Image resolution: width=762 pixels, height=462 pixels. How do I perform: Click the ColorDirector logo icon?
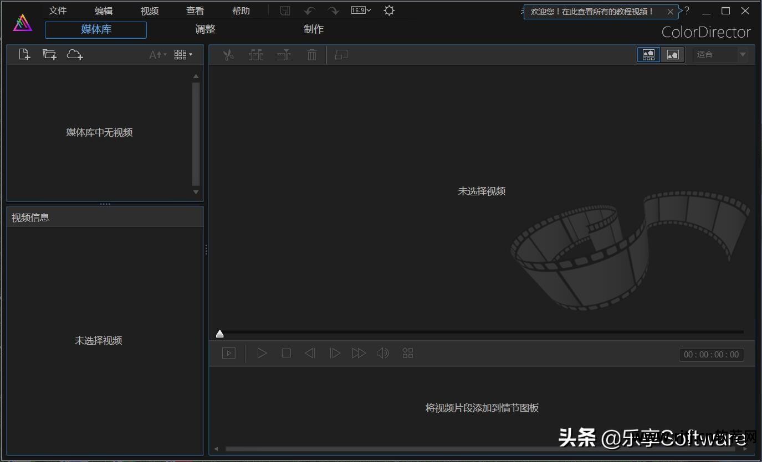pos(23,23)
